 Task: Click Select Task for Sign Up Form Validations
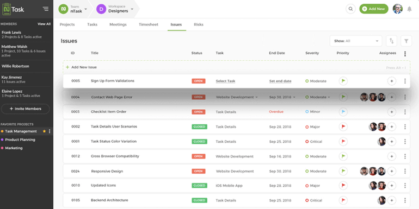coord(225,81)
